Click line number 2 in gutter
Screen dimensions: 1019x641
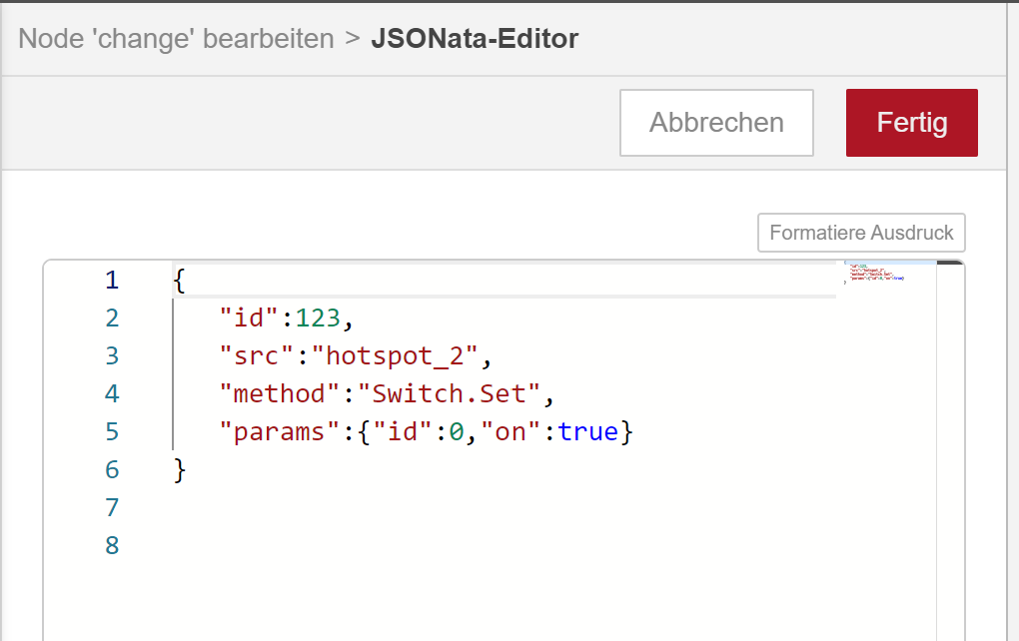coord(112,318)
